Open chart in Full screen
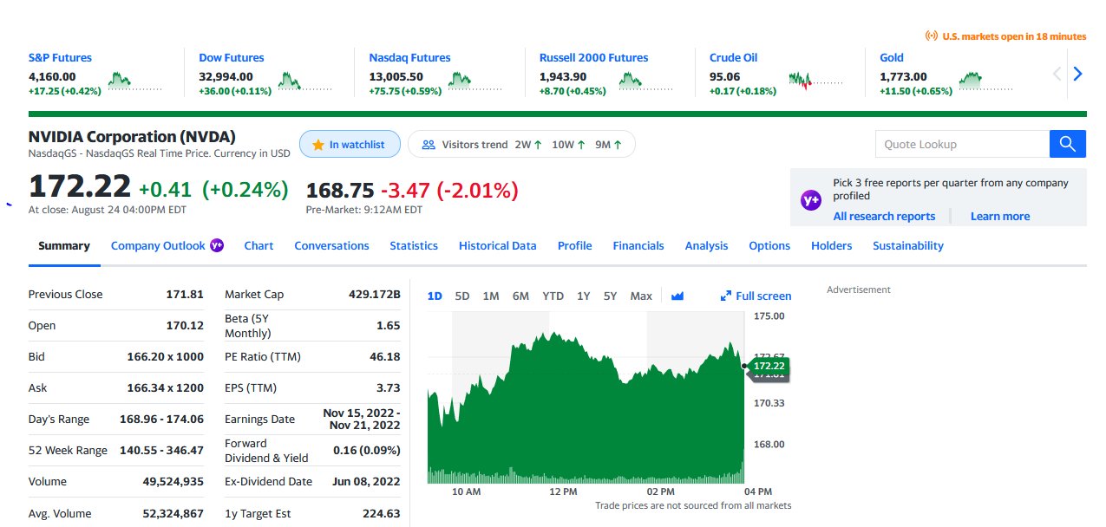Image resolution: width=1106 pixels, height=527 pixels. point(756,296)
